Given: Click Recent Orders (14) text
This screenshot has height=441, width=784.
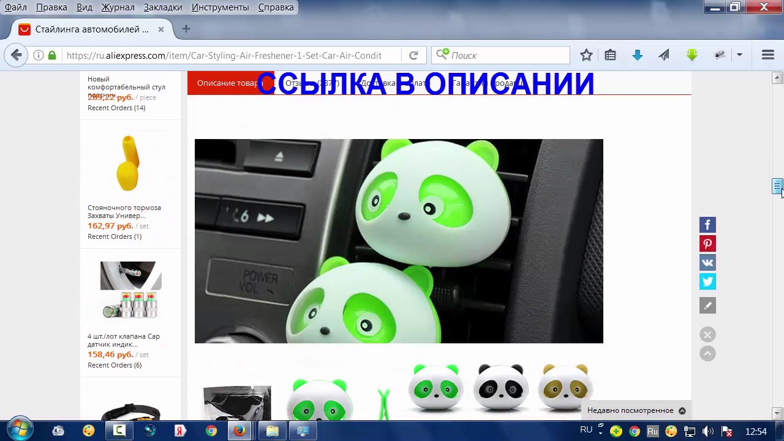Looking at the screenshot, I should click(x=116, y=108).
